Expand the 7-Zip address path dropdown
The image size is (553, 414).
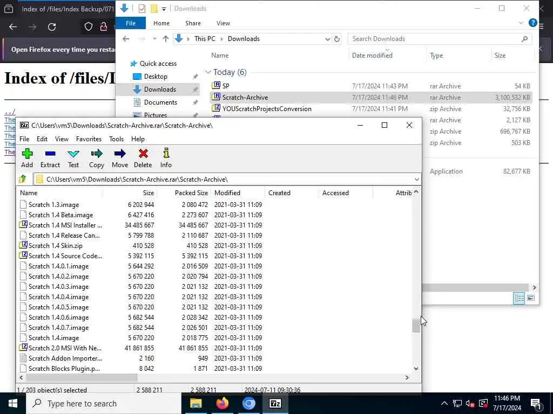[416, 179]
